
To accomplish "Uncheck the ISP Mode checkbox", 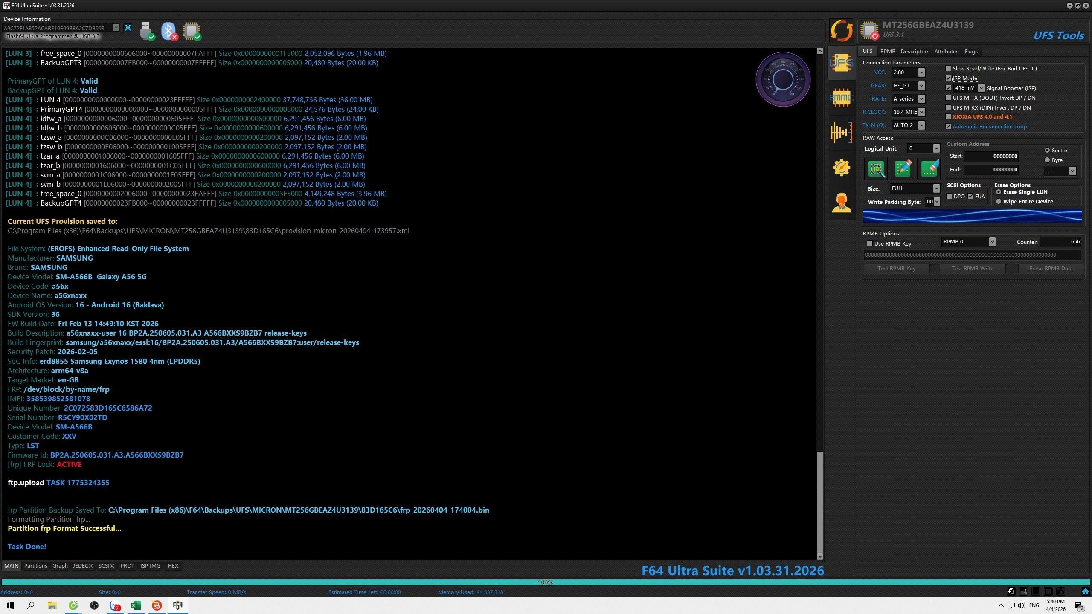I will pos(948,78).
